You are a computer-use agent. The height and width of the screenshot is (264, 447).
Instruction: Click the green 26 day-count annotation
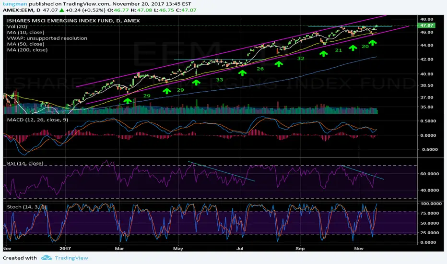coord(260,69)
